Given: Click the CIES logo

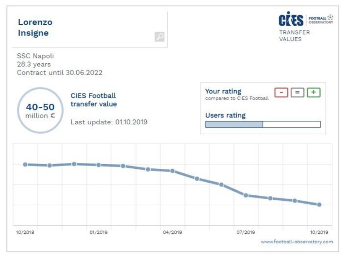Looking at the screenshot, I should pos(291,19).
